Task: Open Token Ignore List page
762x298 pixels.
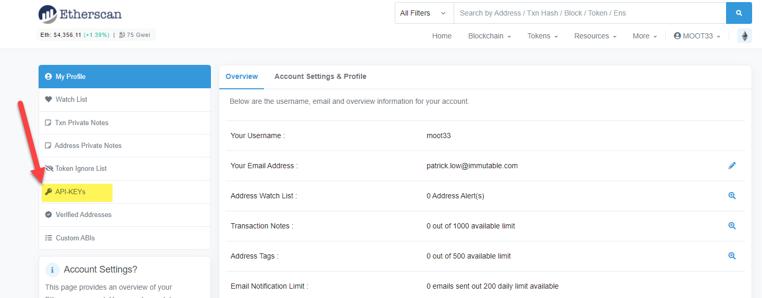Action: point(124,169)
